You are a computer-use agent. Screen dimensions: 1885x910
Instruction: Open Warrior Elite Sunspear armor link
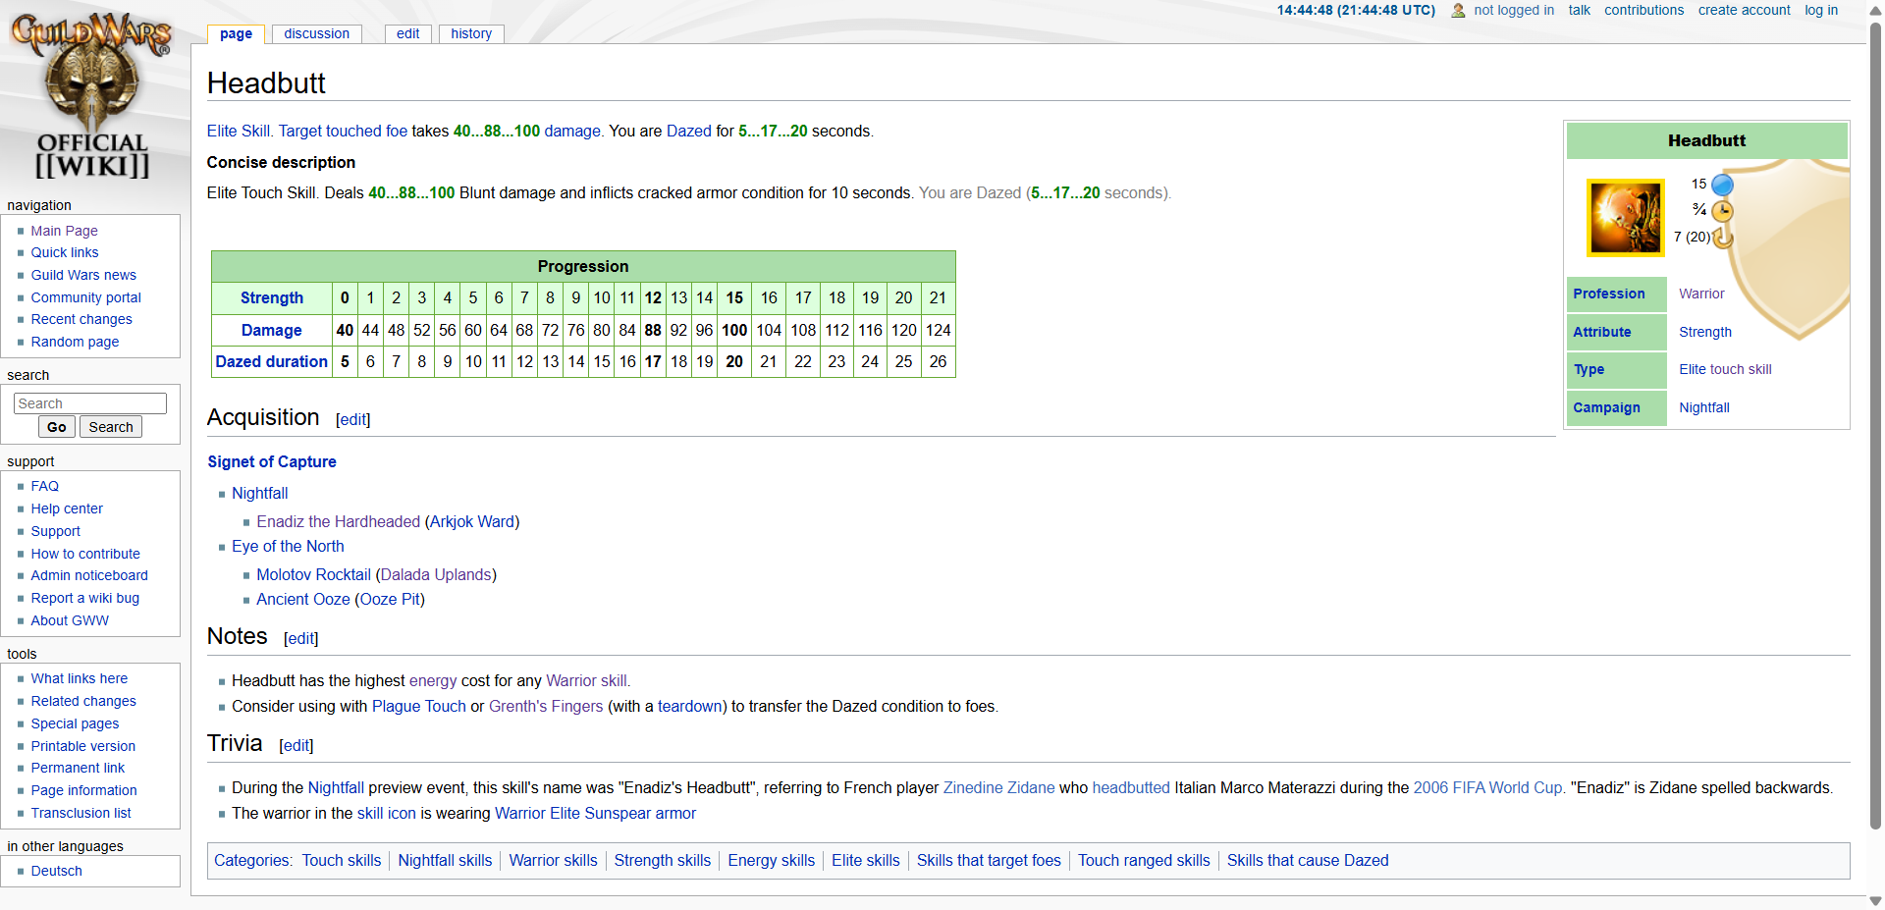595,813
